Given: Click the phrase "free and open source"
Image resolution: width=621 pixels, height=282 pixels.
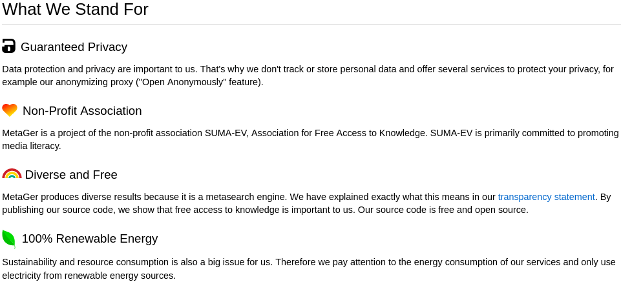Looking at the screenshot, I should tap(482, 210).
